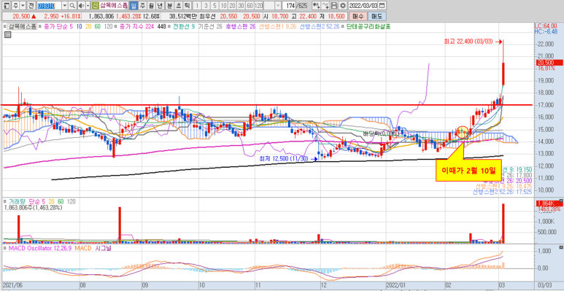The image size is (564, 291).
Task: Select the 분 minute chart period
Action: click(169, 6)
